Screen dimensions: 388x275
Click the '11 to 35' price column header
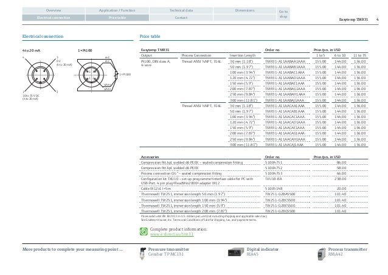(359, 55)
